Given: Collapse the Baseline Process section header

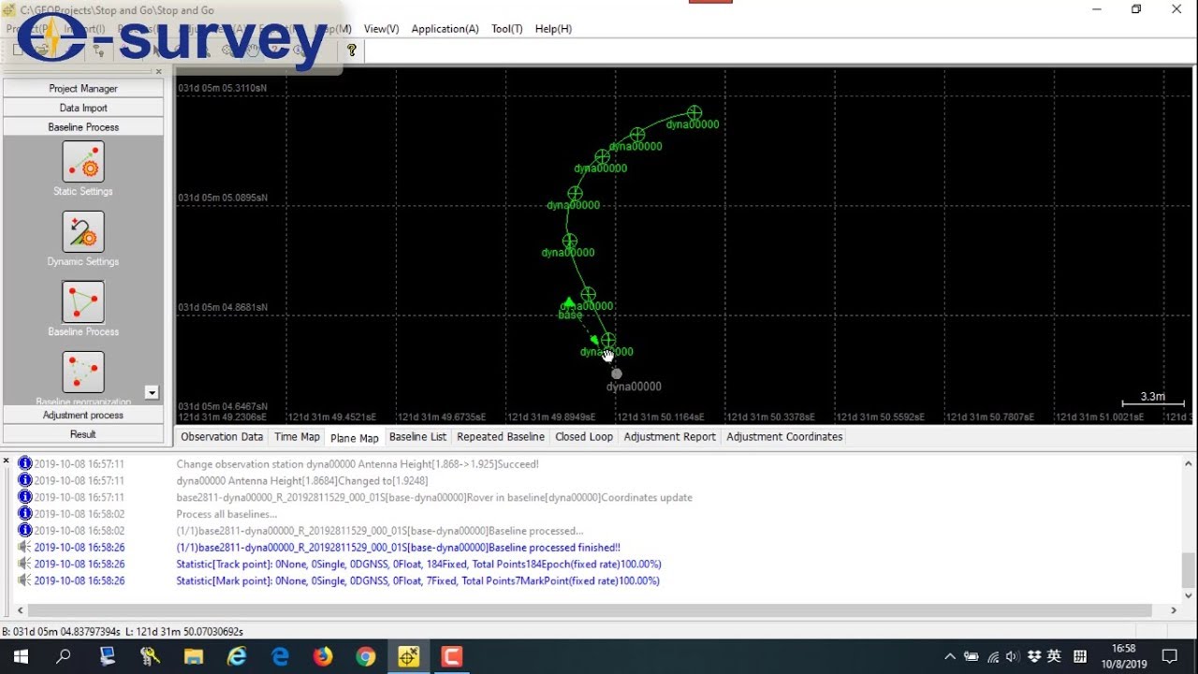Looking at the screenshot, I should coord(83,127).
